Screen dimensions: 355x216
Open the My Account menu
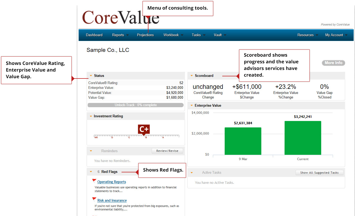(334, 35)
